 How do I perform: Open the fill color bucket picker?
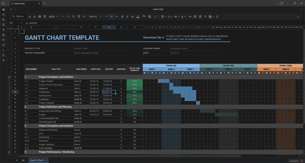(x=144, y=16)
